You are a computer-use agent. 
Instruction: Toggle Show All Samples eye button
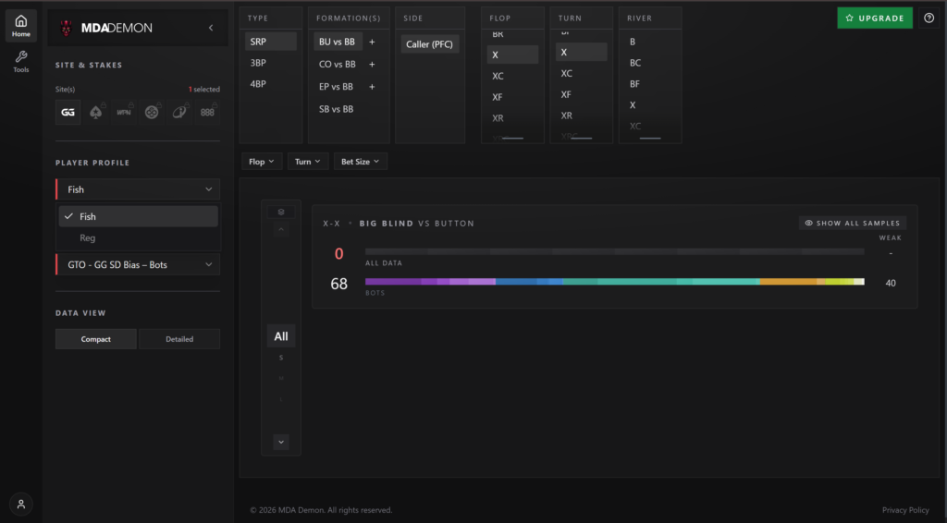click(x=852, y=224)
